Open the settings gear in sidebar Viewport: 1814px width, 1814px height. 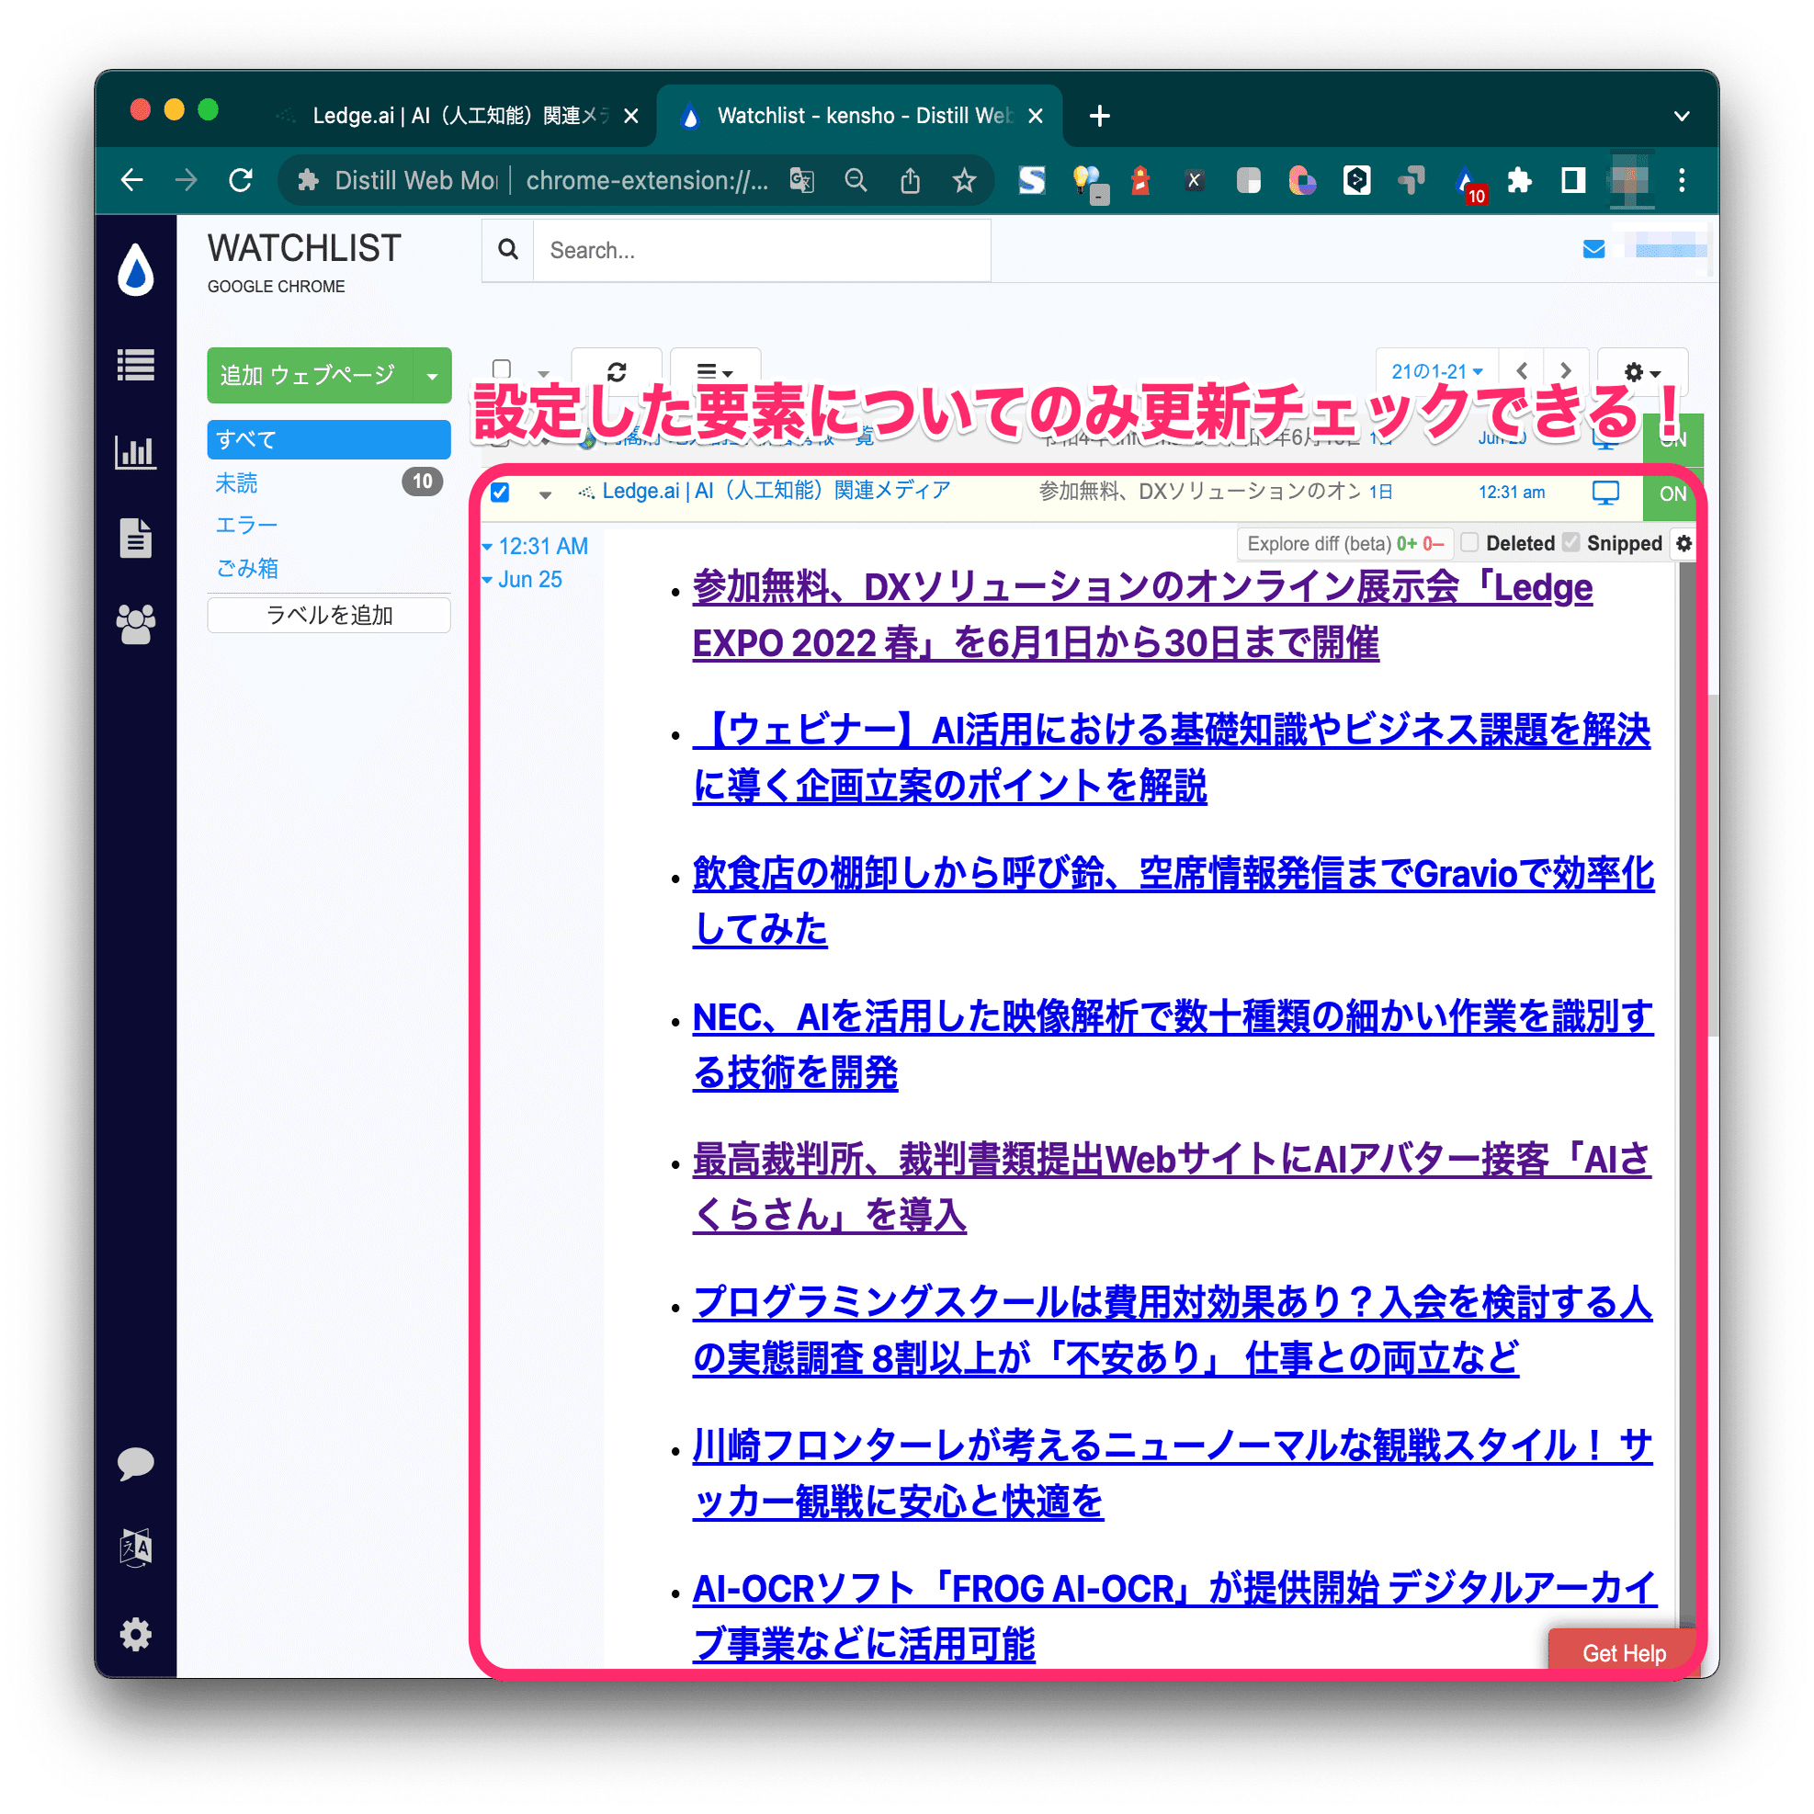pyautogui.click(x=136, y=1635)
